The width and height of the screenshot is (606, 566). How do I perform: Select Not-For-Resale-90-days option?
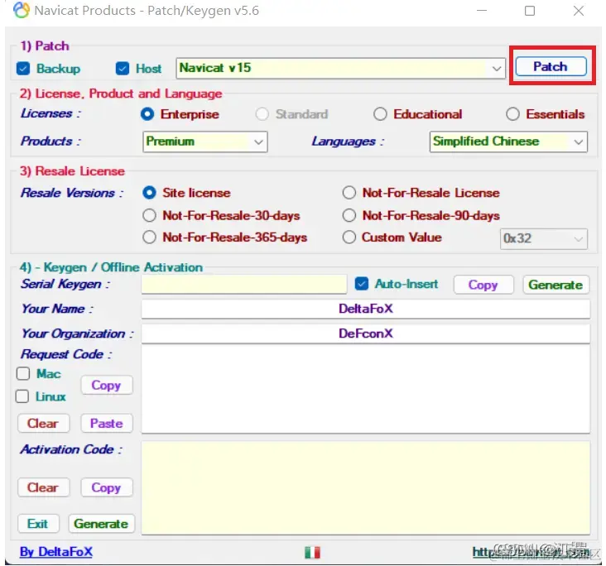349,215
